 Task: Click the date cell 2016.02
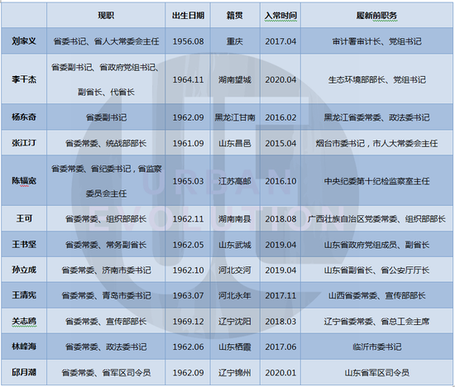click(280, 117)
